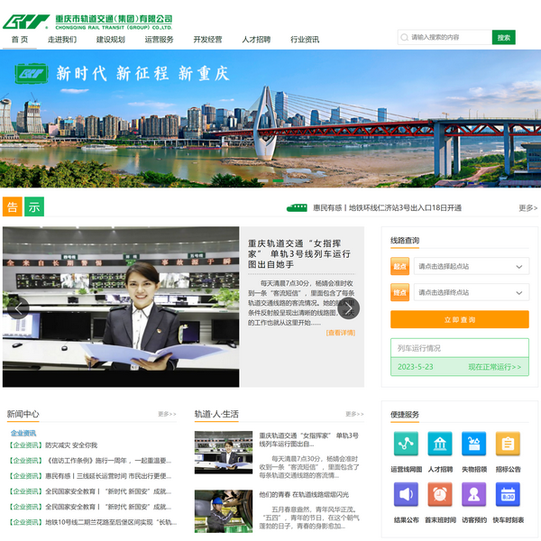Open the 运营线网图 route map icon
The width and height of the screenshot is (541, 541).
[x=406, y=444]
